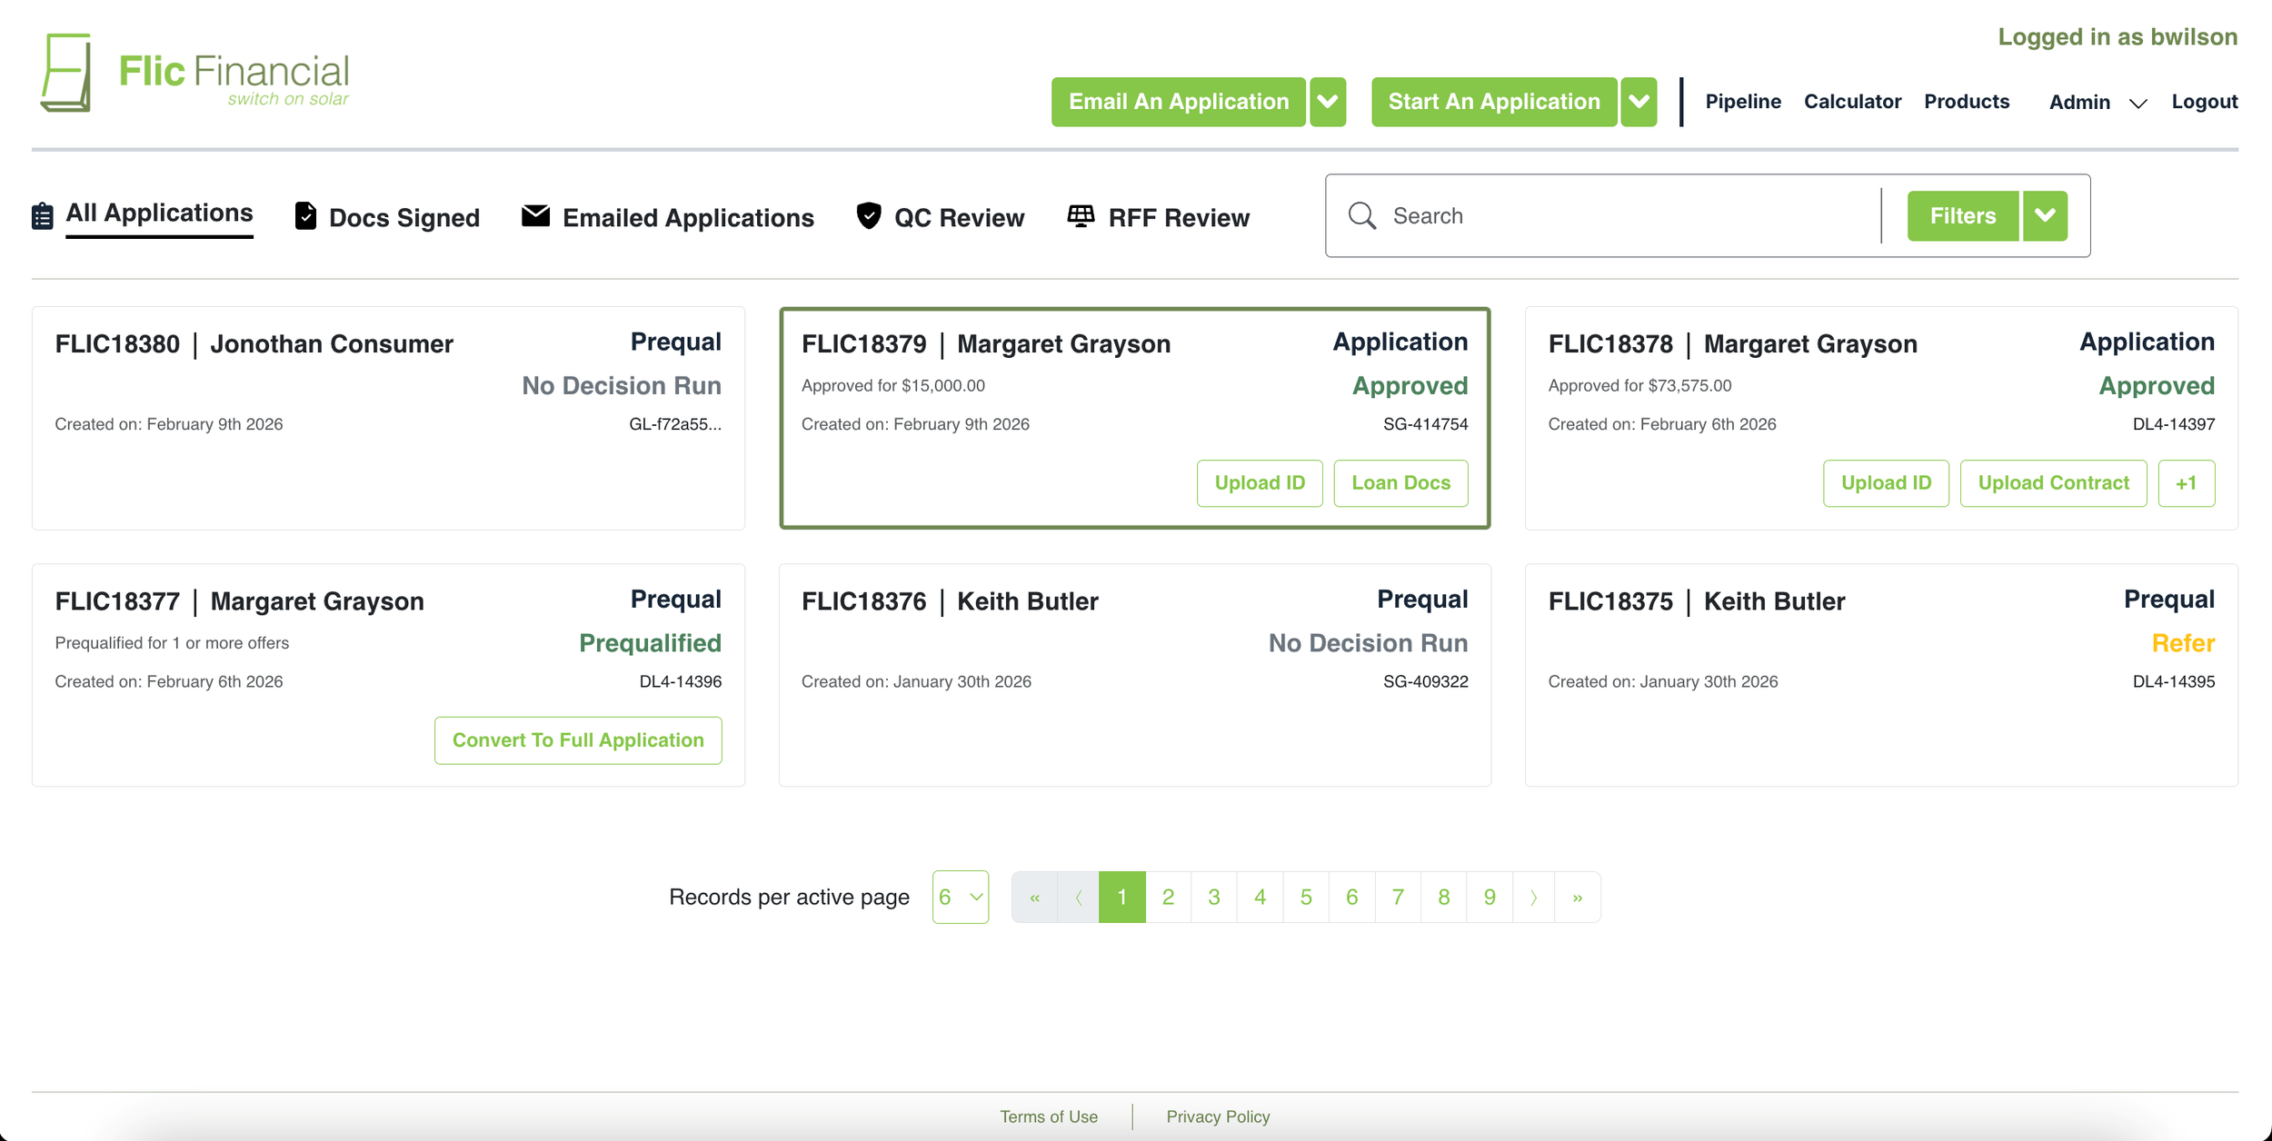Switch to the Docs Signed tab
2272x1141 pixels.
click(404, 218)
